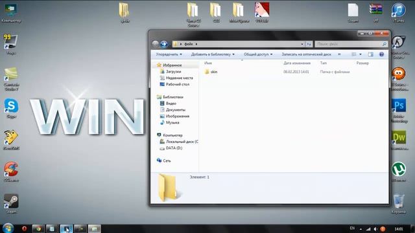Select DATA (D:) drive in the tree
The height and width of the screenshot is (233, 415).
tap(174, 148)
